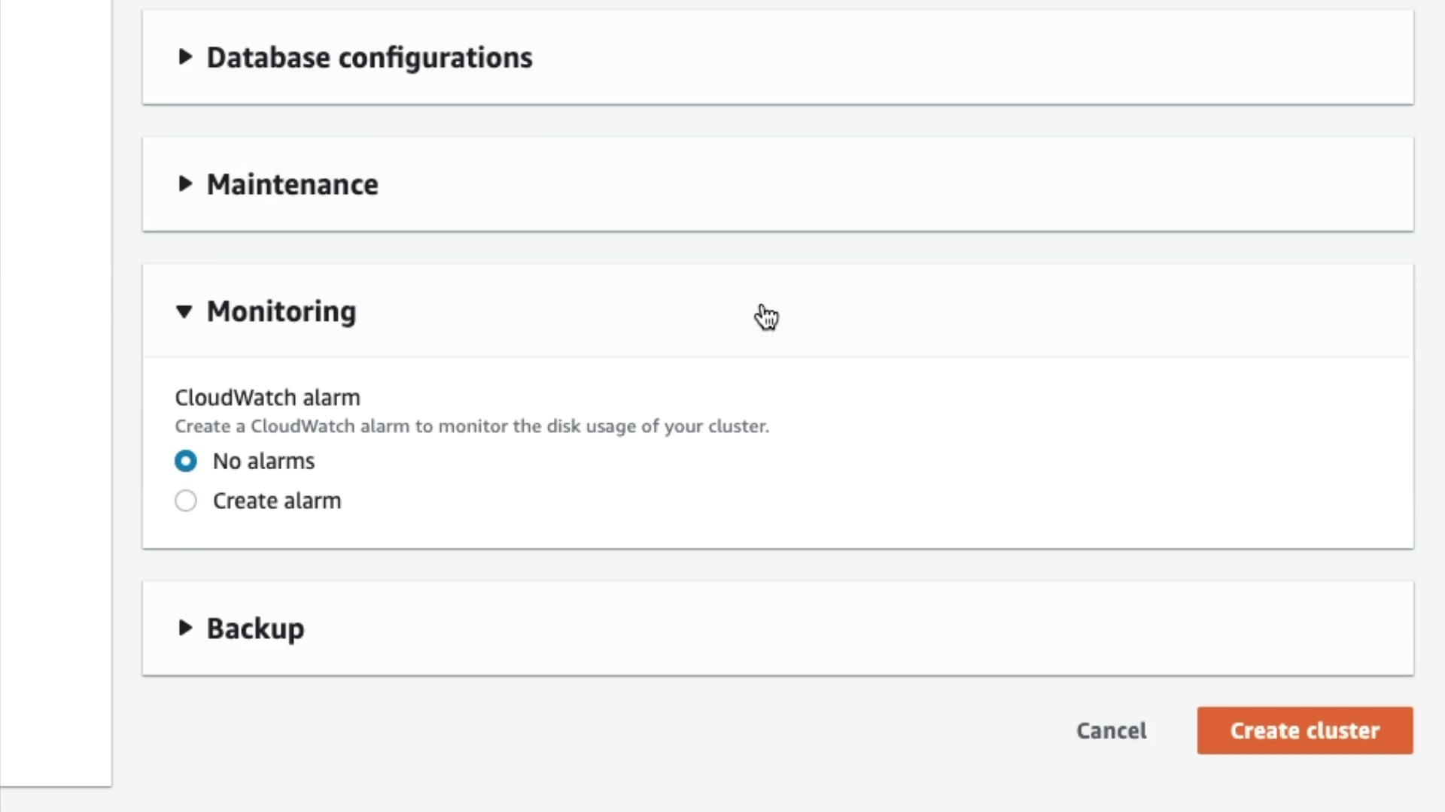Image resolution: width=1445 pixels, height=812 pixels.
Task: Click the Maintenance heading text
Action: (x=292, y=185)
